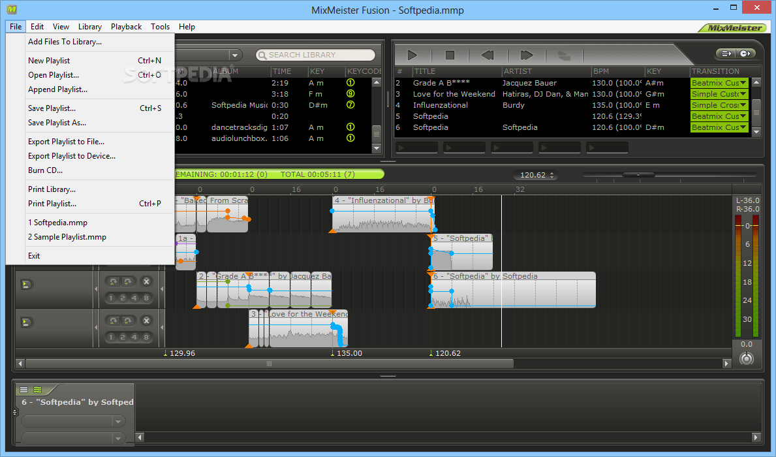Screen dimensions: 776x457
Task: Skip ahead with the Fast Forward button
Action: 527,55
